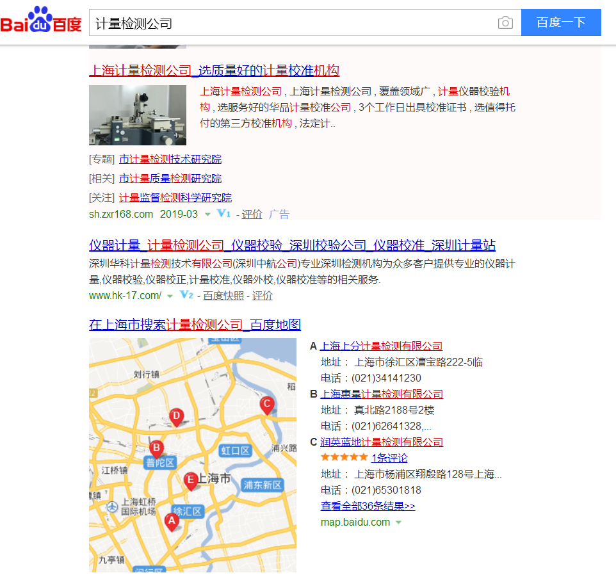Open 上海上分计量检测有限公司 link

tap(382, 346)
